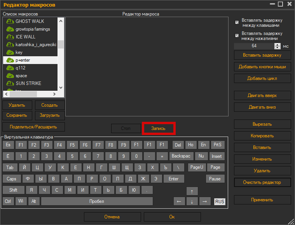This screenshot has width=295, height=225.
Task: Click the Создать button
Action: click(50, 105)
